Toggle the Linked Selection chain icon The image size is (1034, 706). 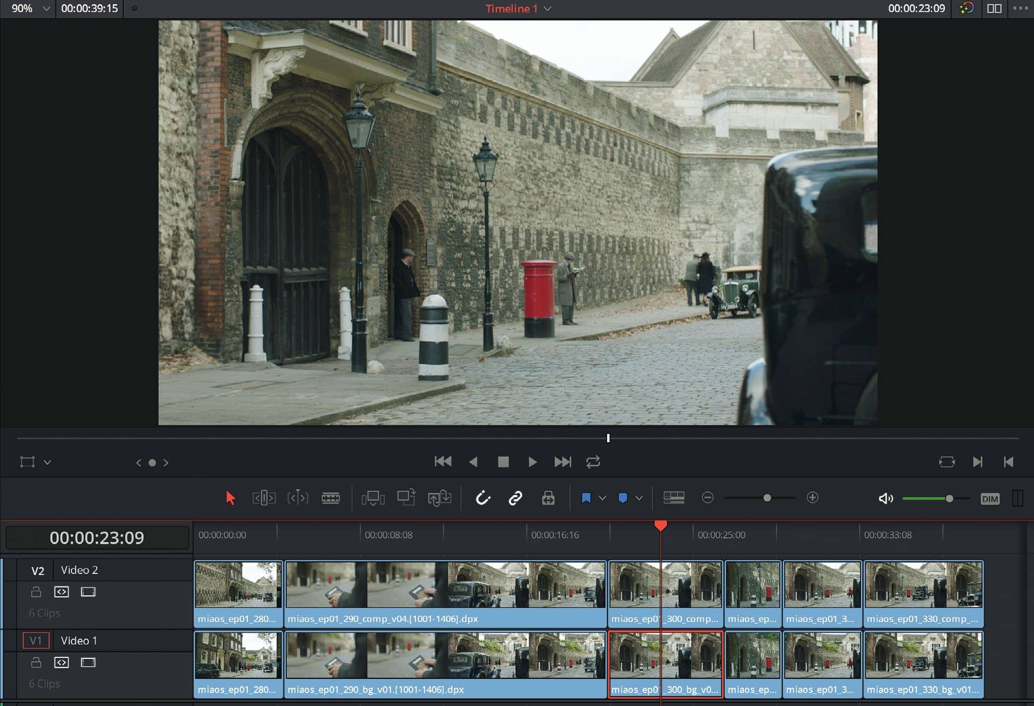[515, 498]
